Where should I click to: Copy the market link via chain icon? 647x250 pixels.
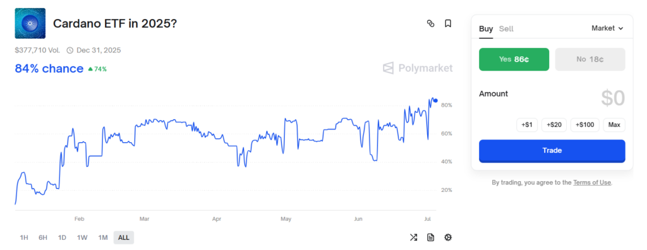coord(430,23)
